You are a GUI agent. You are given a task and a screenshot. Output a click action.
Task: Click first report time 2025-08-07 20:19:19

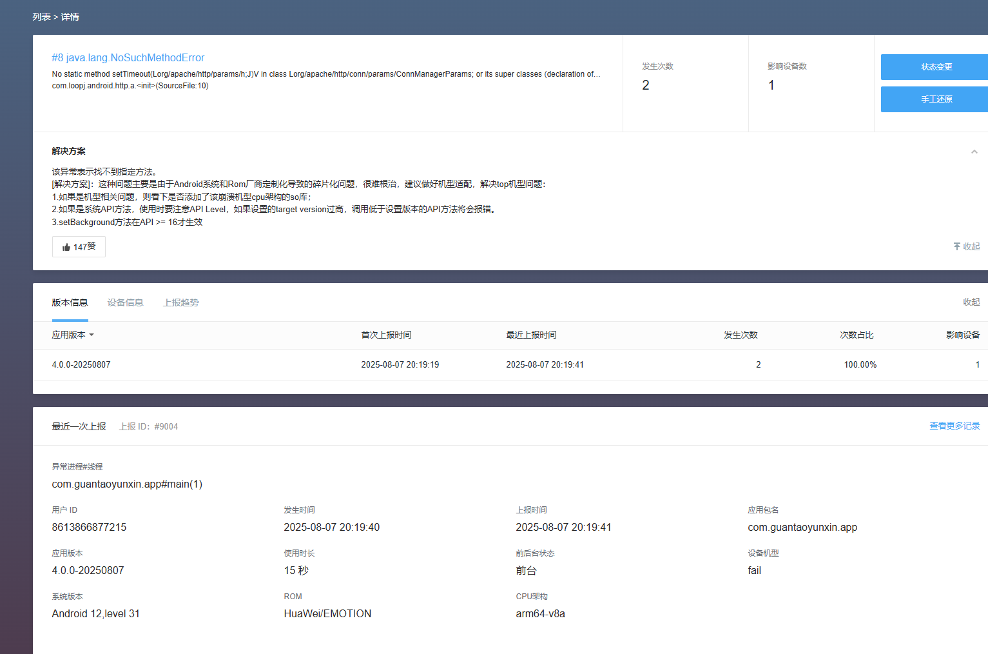tap(400, 365)
